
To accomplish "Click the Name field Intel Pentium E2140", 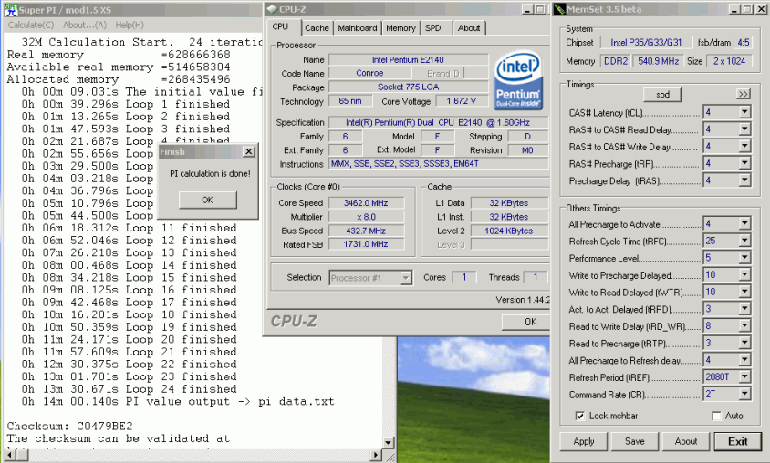I will point(408,60).
